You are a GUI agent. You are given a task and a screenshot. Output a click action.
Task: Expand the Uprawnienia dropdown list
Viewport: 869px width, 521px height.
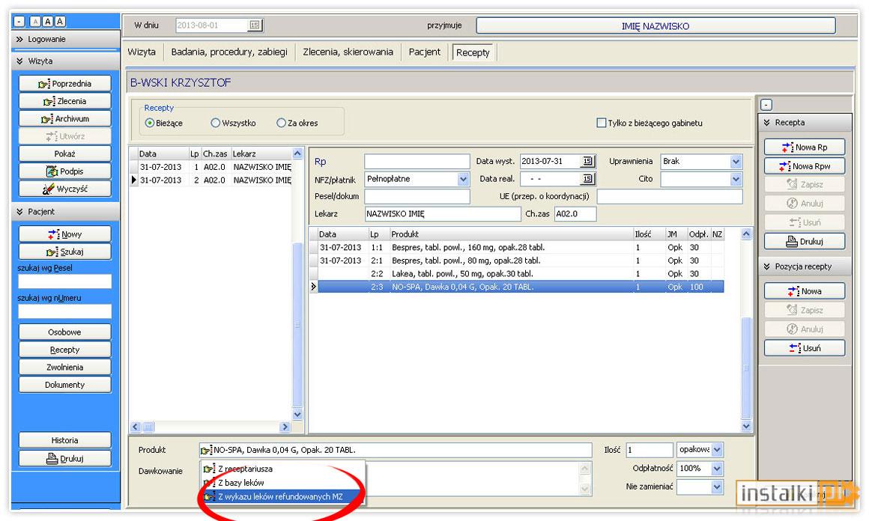click(x=736, y=161)
